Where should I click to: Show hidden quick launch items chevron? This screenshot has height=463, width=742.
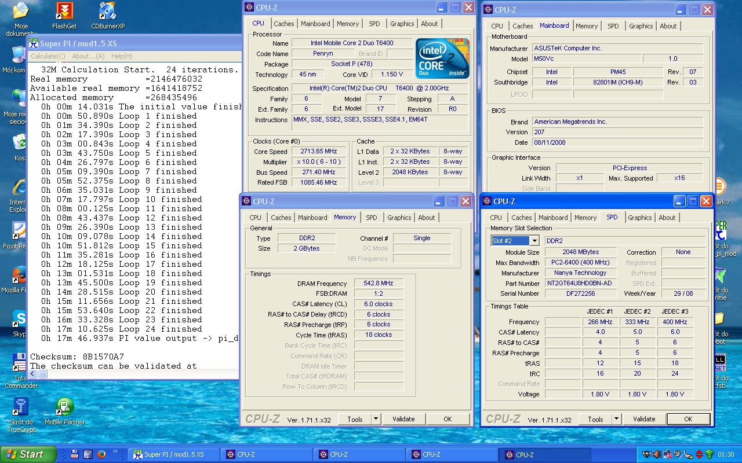tap(115, 452)
